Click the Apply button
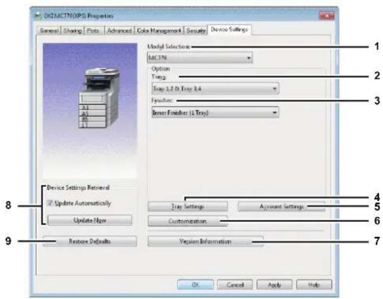This screenshot has width=383, height=299. (x=275, y=285)
